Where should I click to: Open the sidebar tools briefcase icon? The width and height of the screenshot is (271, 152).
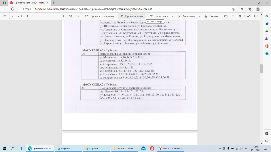267,31
